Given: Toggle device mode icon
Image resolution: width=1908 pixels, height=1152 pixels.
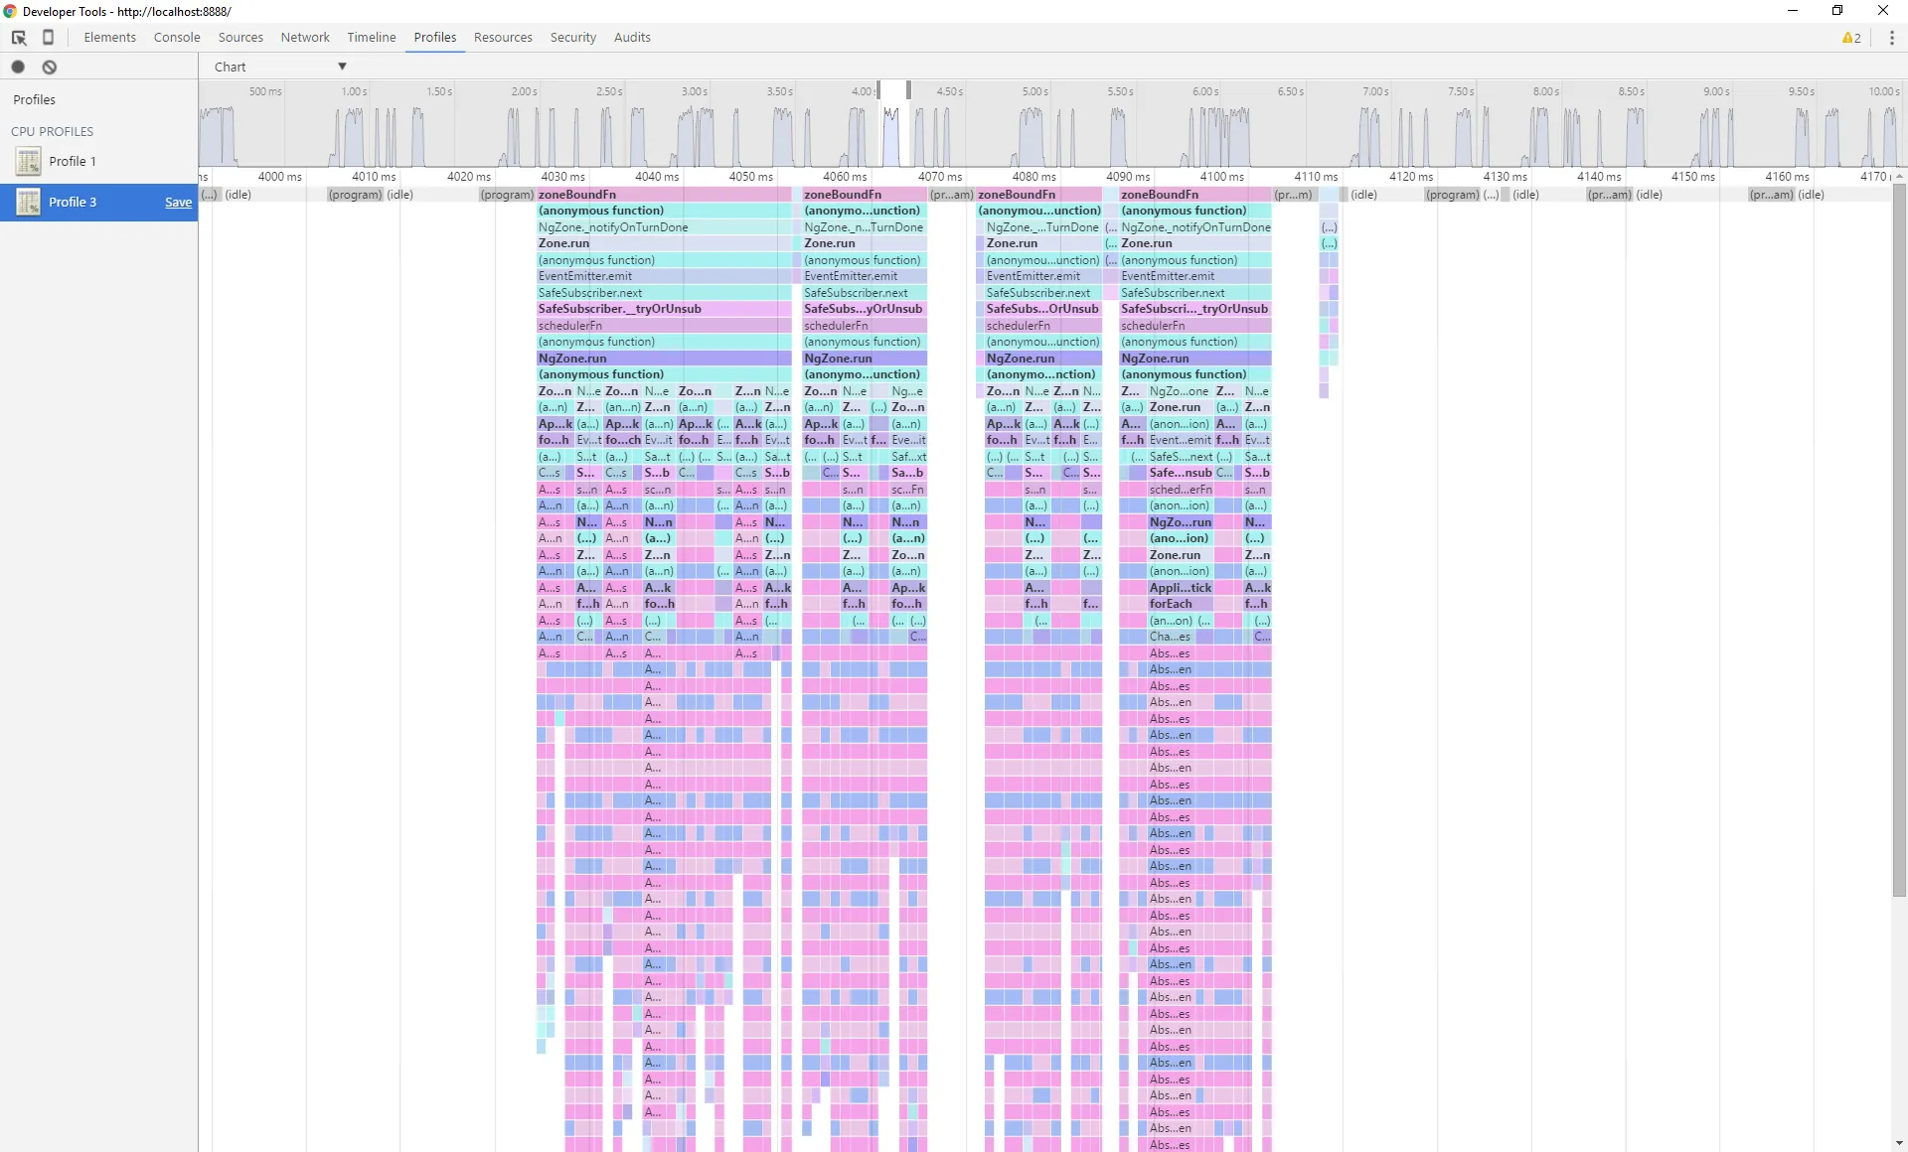Looking at the screenshot, I should pos(48,38).
